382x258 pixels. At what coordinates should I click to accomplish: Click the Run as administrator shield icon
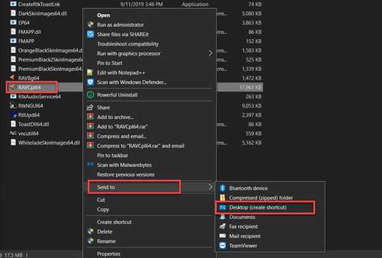tap(90, 25)
